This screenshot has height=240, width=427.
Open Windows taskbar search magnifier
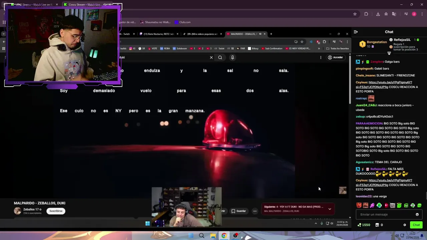pyautogui.click(x=201, y=236)
